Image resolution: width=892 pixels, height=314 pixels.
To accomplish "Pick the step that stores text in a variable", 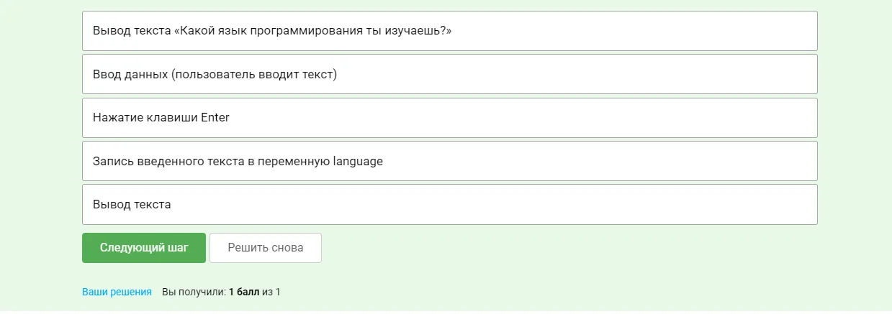I will (x=450, y=161).
